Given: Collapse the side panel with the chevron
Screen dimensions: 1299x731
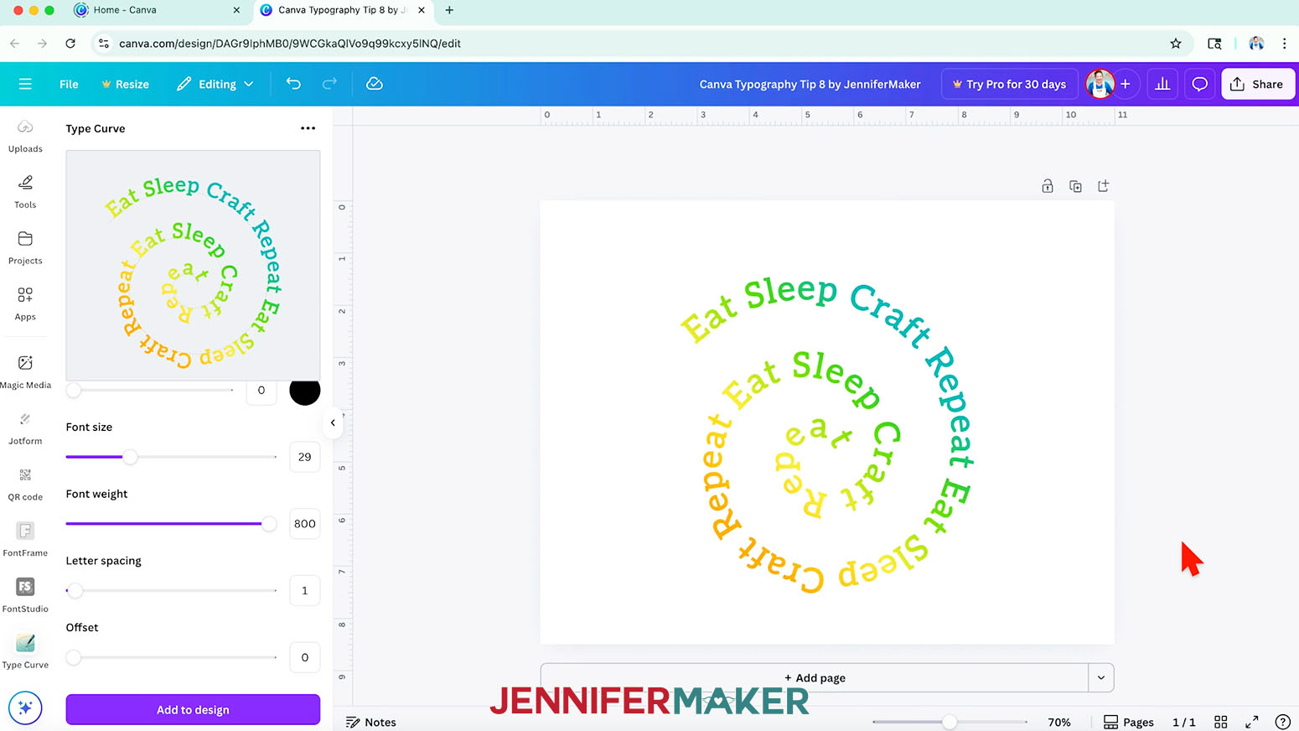Looking at the screenshot, I should [x=333, y=423].
